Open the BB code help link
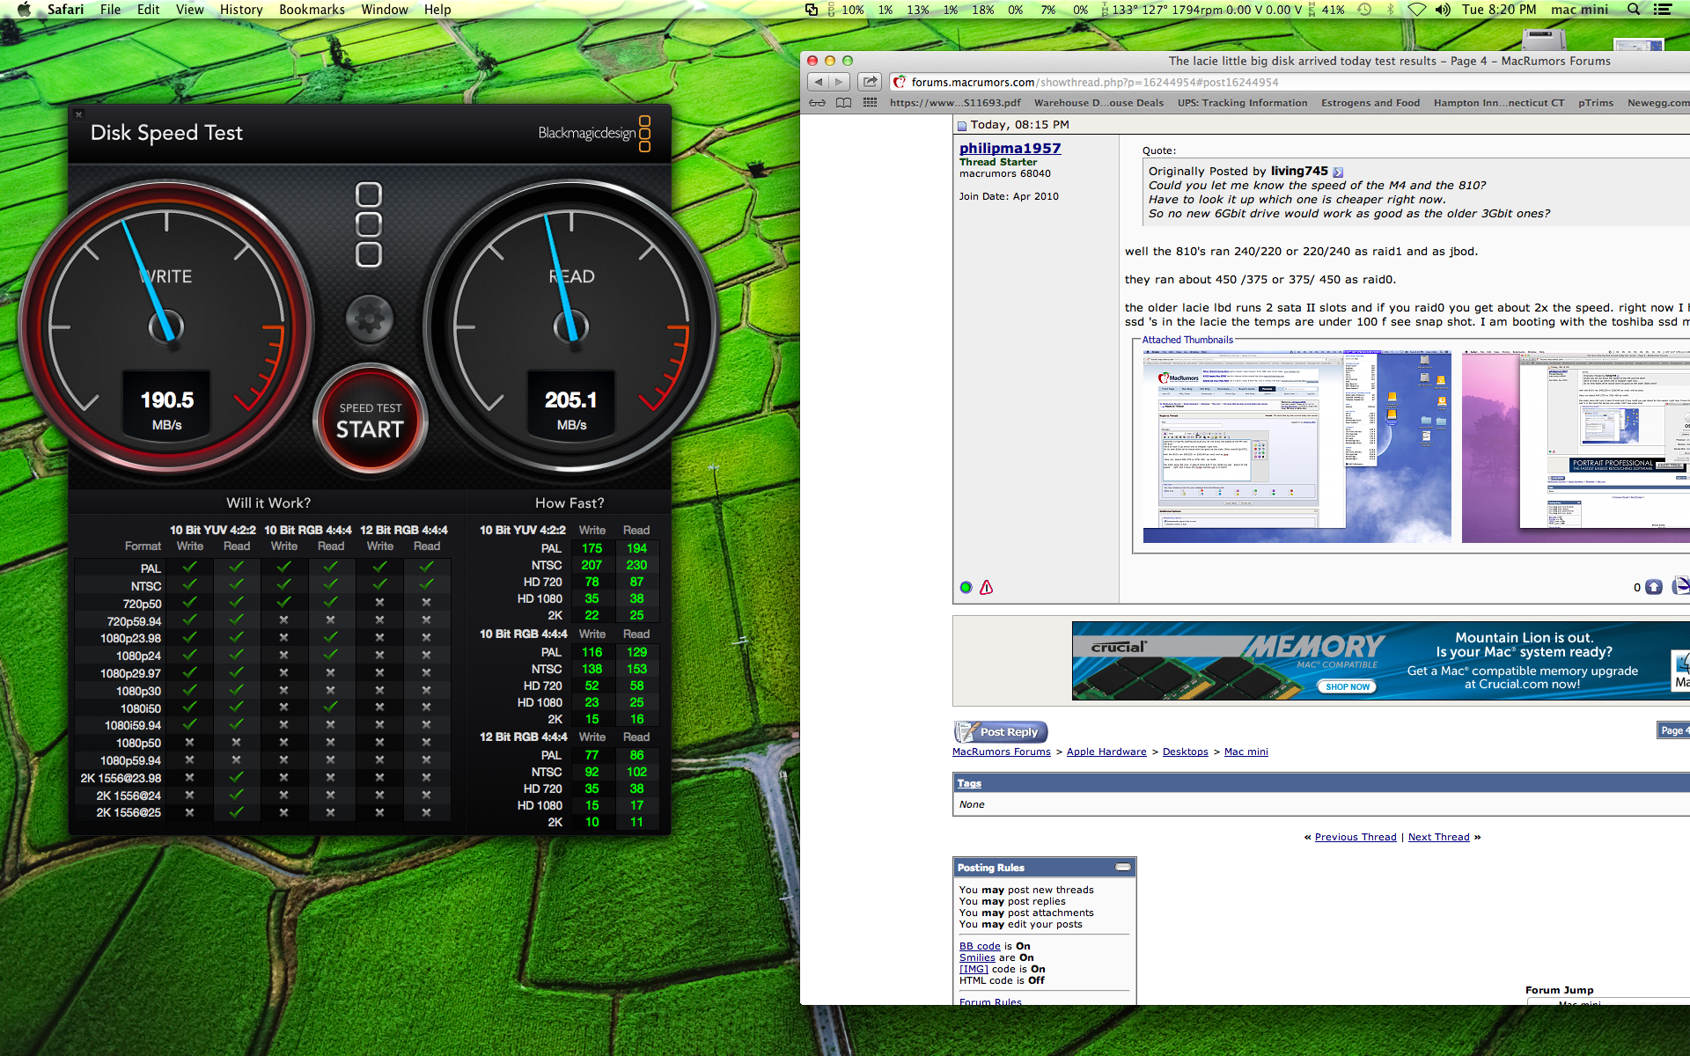Image resolution: width=1690 pixels, height=1056 pixels. (x=980, y=946)
